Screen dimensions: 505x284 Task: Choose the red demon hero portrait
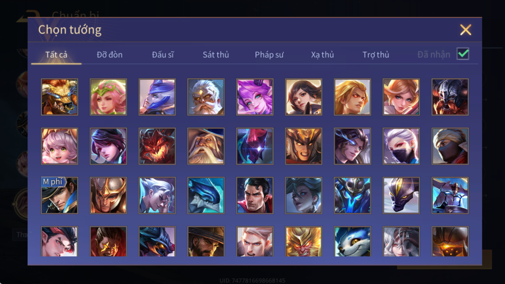point(157,146)
